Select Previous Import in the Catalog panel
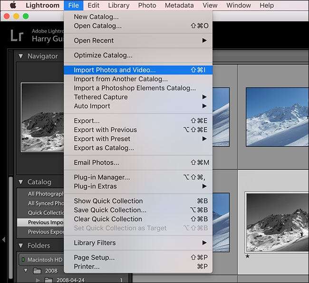Image resolution: width=309 pixels, height=283 pixels. 45,222
